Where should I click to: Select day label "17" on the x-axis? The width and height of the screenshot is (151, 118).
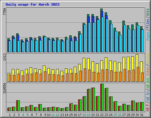(x=80, y=115)
